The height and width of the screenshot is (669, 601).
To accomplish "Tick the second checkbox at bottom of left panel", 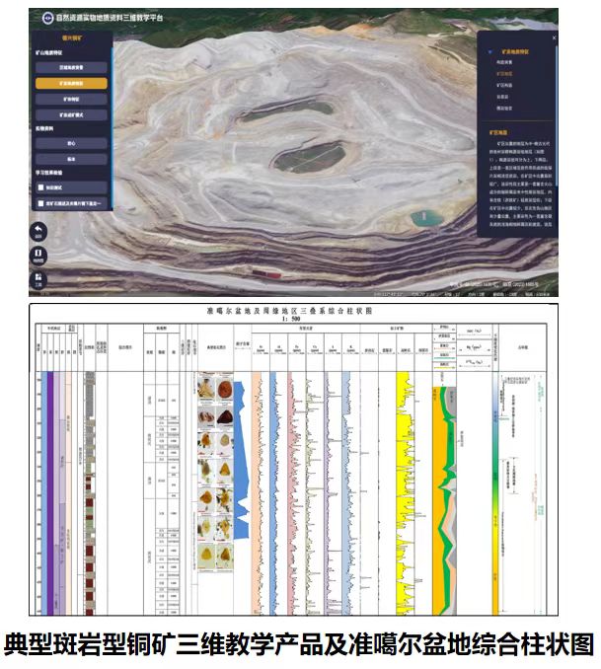I will (x=40, y=203).
